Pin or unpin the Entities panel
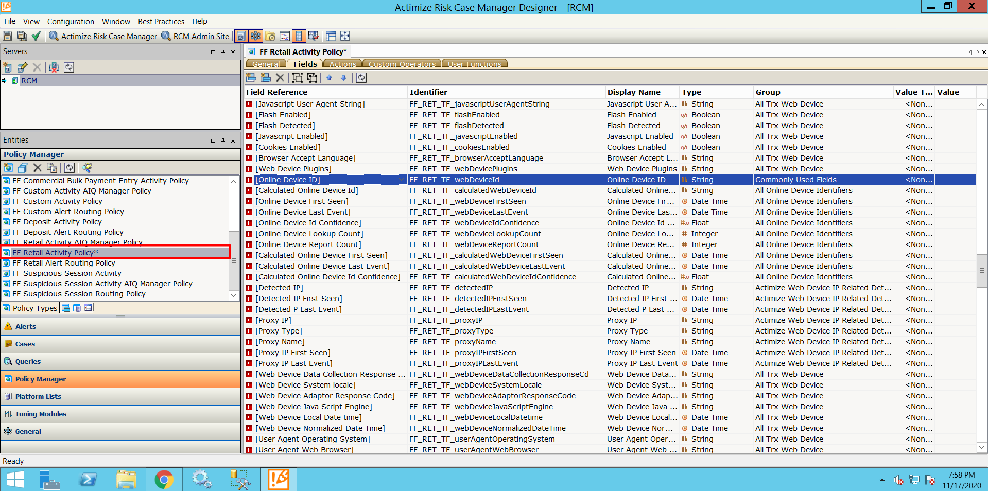The width and height of the screenshot is (988, 491). [223, 141]
